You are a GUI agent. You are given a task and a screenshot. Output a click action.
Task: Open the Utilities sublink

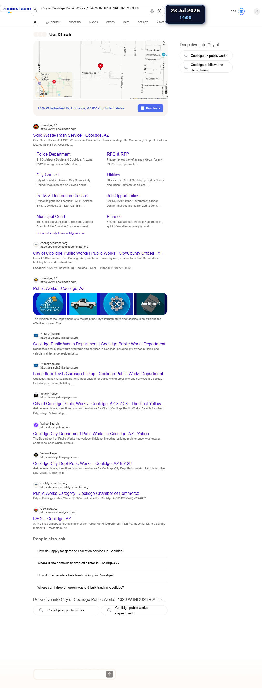(x=114, y=175)
